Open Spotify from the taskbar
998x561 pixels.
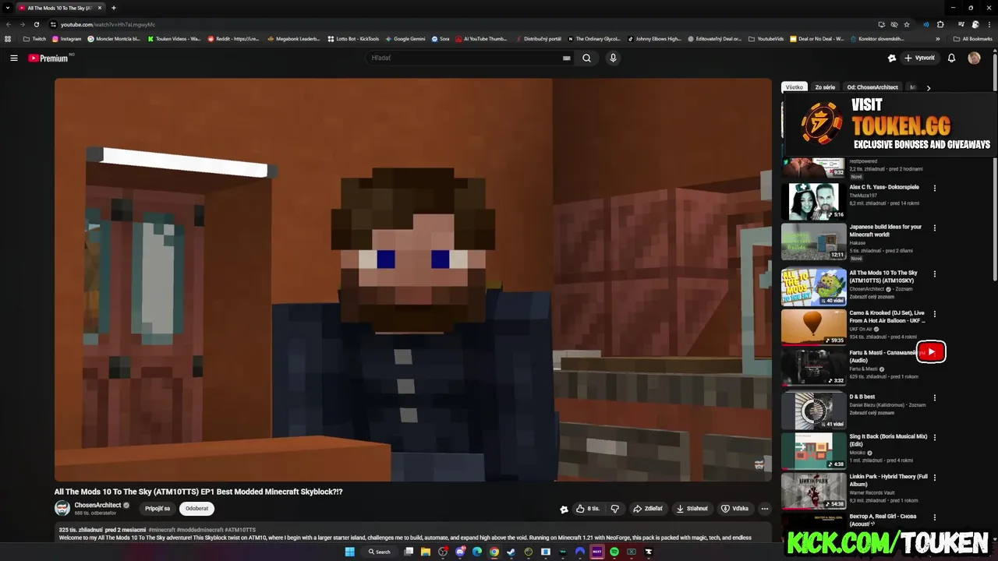(614, 552)
